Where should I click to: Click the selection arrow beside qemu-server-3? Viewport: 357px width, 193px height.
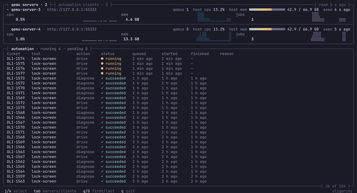8,10
